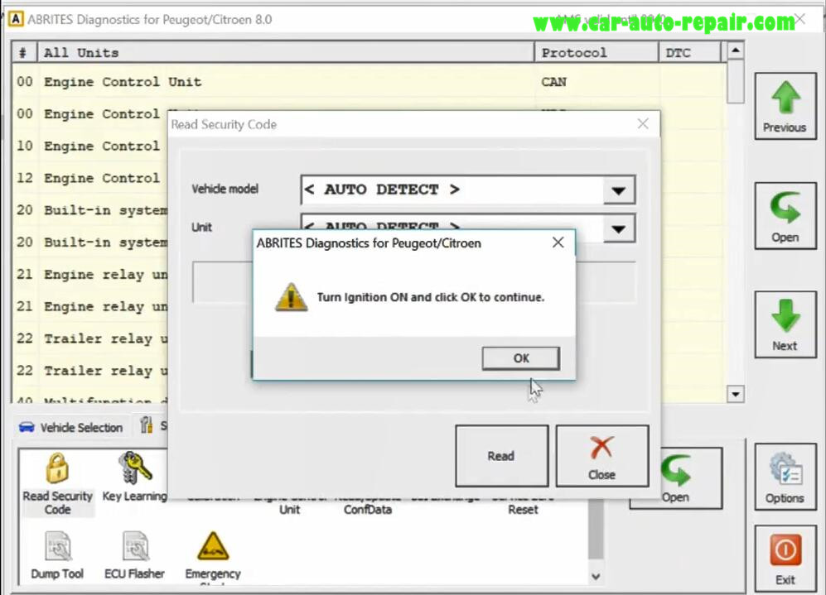Select the 12 Engine Control row
Viewport: 826px width, 595px height.
(89, 179)
